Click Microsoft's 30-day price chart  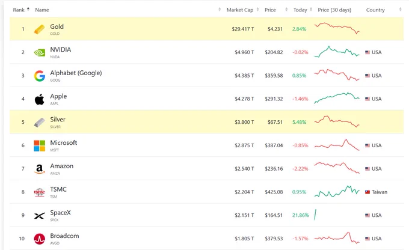(337, 145)
